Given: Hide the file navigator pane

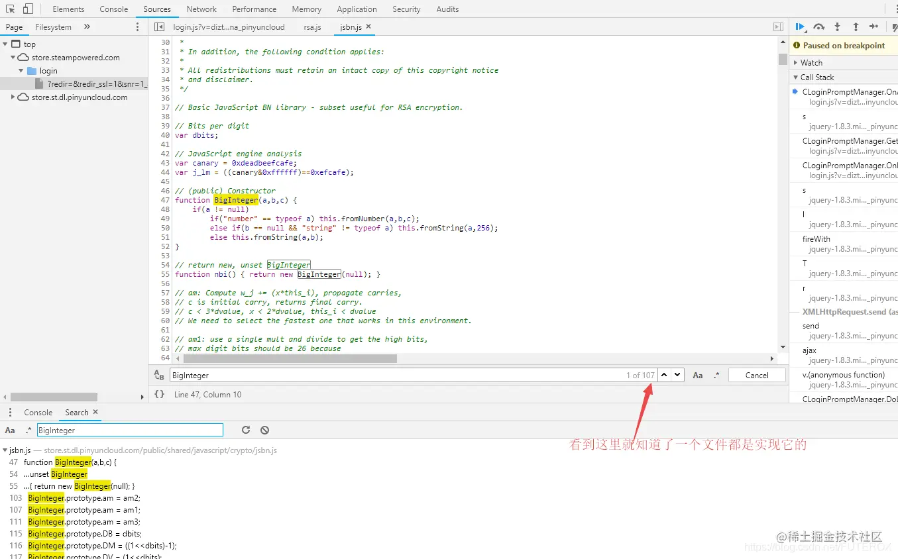Looking at the screenshot, I should (159, 27).
